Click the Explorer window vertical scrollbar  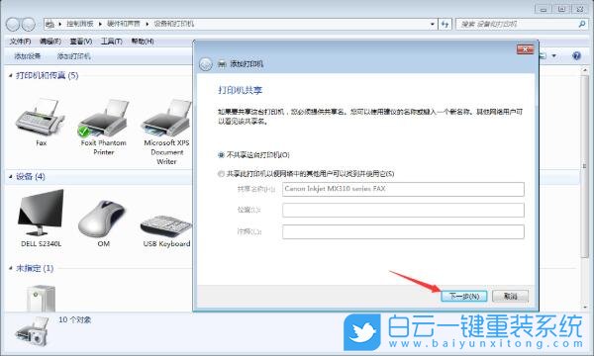584,166
